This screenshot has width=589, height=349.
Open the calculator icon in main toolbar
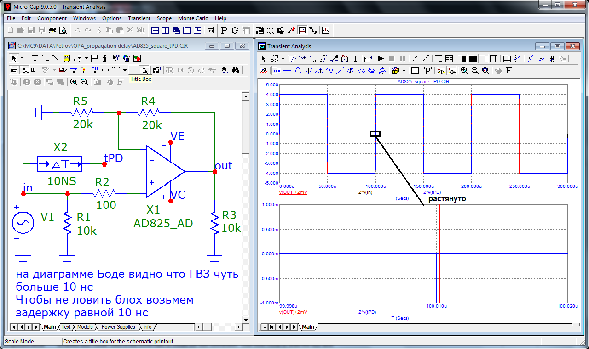point(210,31)
